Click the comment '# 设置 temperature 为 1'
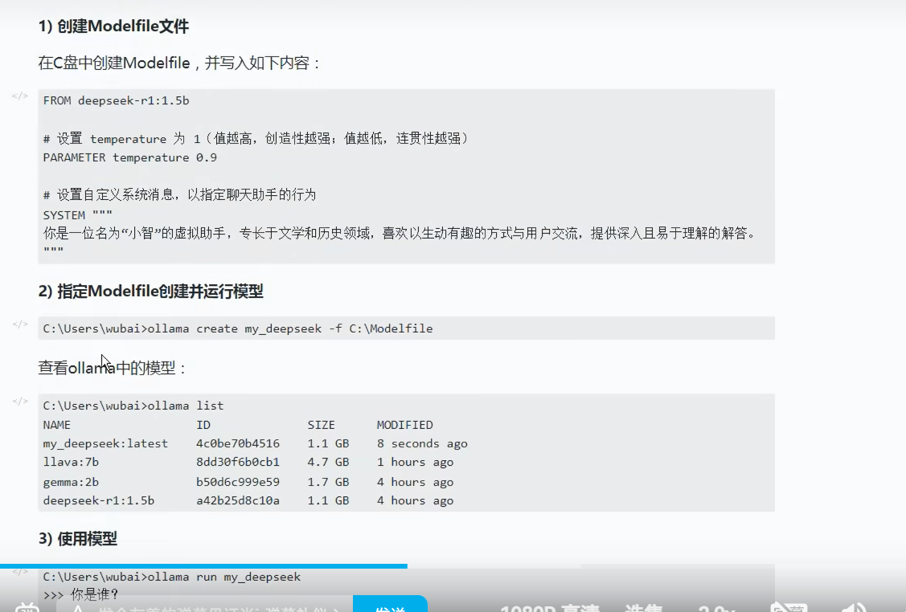Viewport: 906px width, 612px height. click(121, 139)
